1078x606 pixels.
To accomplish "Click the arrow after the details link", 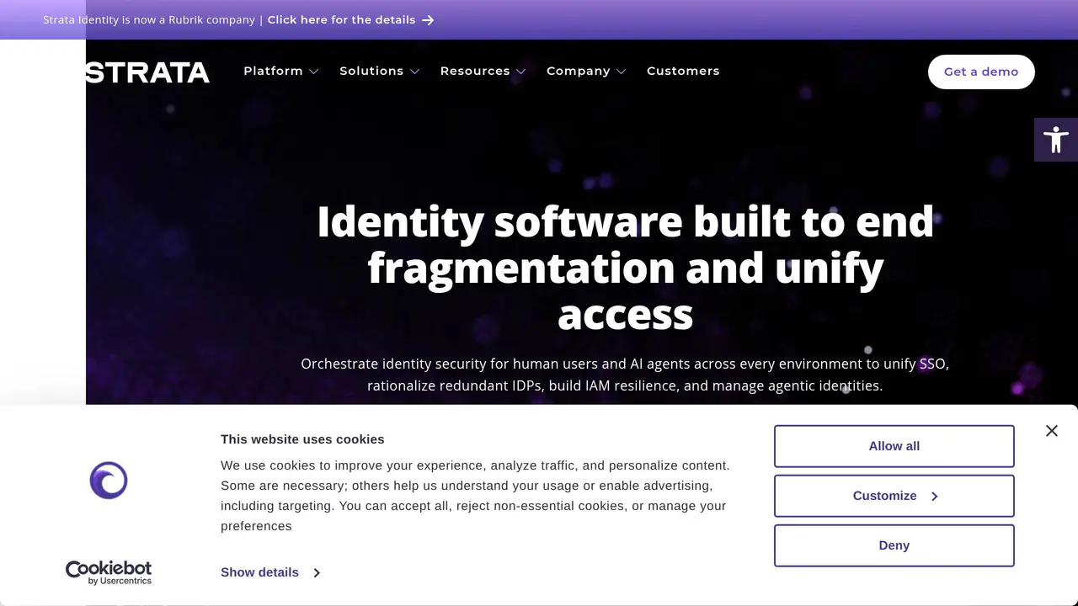I will (428, 20).
